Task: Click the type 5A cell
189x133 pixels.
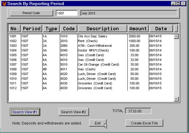Action: pos(45,64)
